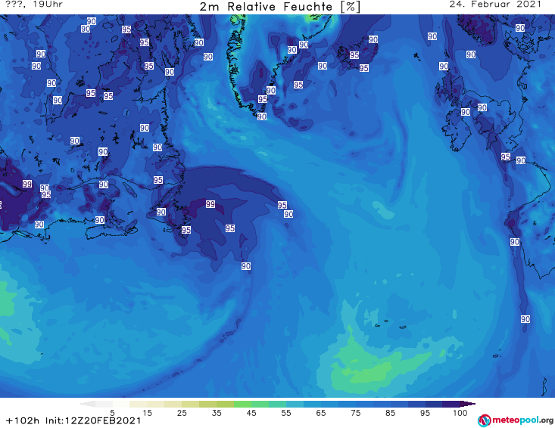The height and width of the screenshot is (428, 555).
Task: Click the '45' value on the color scale
Action: [251, 413]
